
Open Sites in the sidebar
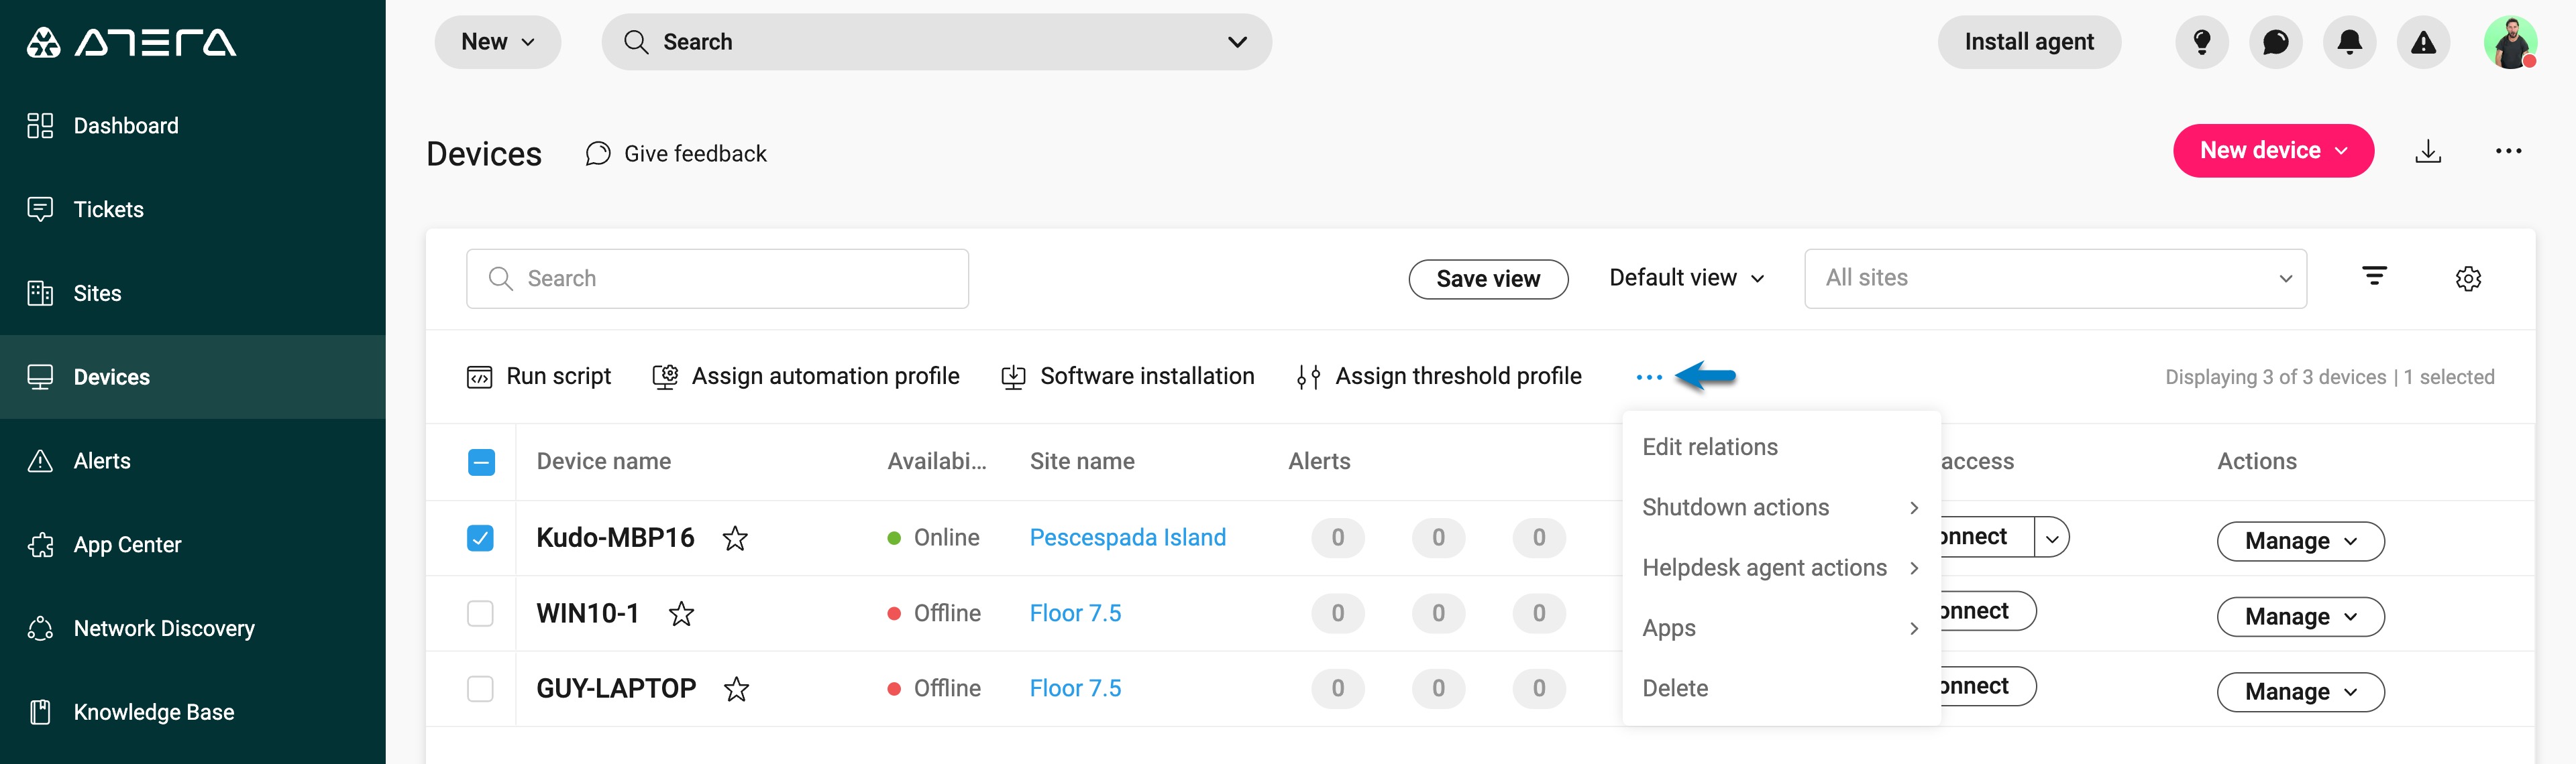pyautogui.click(x=192, y=294)
